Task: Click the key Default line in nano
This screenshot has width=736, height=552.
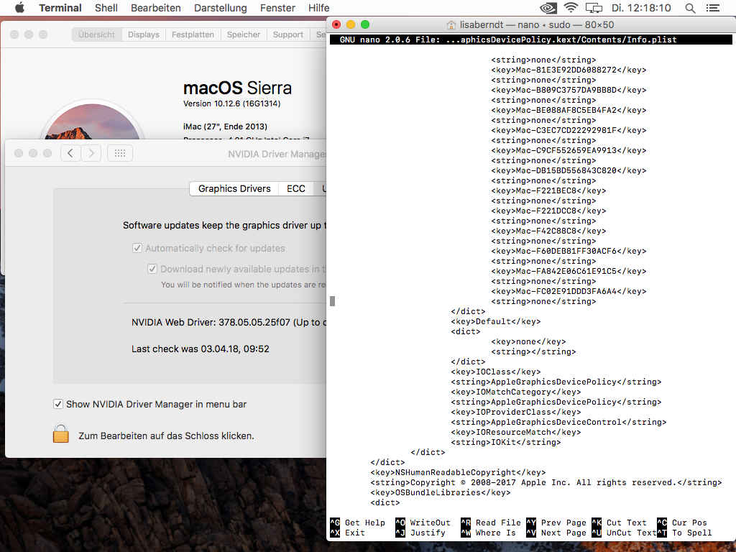Action: point(496,321)
